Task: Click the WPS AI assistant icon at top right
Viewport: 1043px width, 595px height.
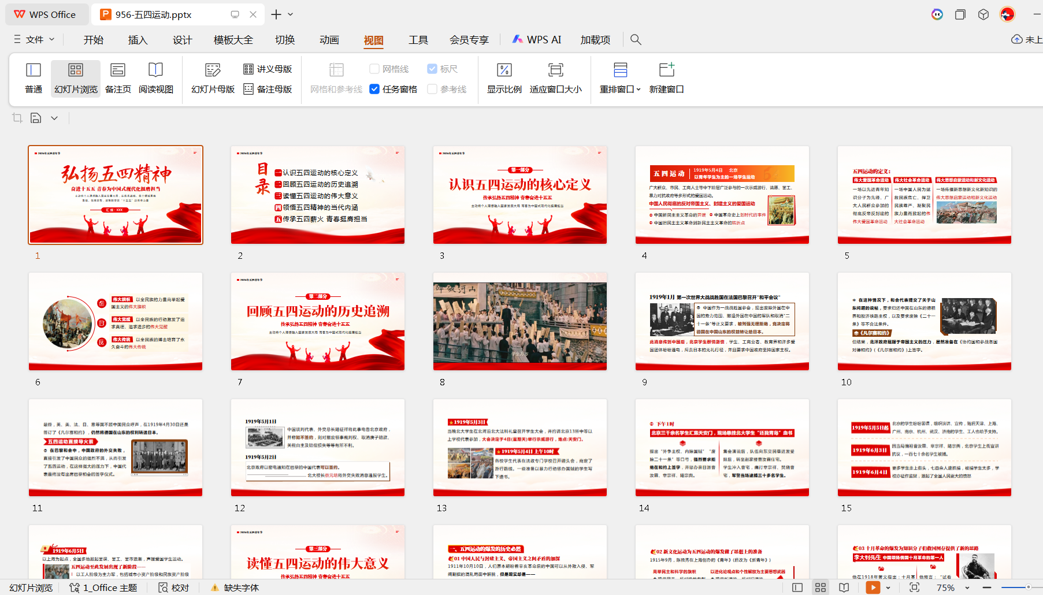Action: click(937, 14)
